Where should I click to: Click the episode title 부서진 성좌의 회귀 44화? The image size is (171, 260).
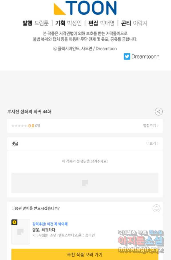[x=29, y=112]
